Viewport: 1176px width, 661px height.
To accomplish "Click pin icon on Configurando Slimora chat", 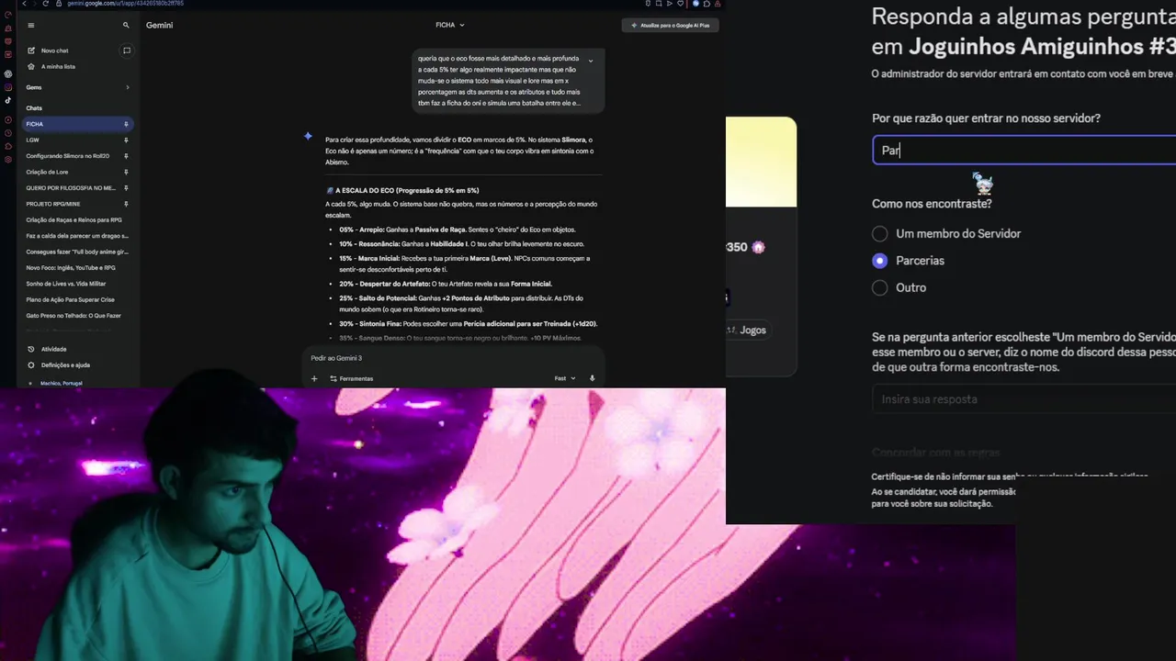I will point(126,156).
